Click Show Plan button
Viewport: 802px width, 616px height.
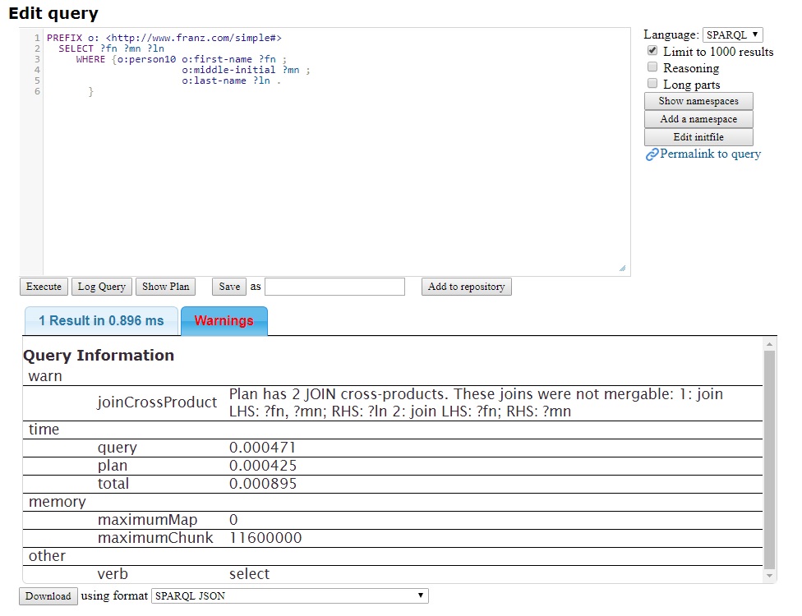point(166,287)
